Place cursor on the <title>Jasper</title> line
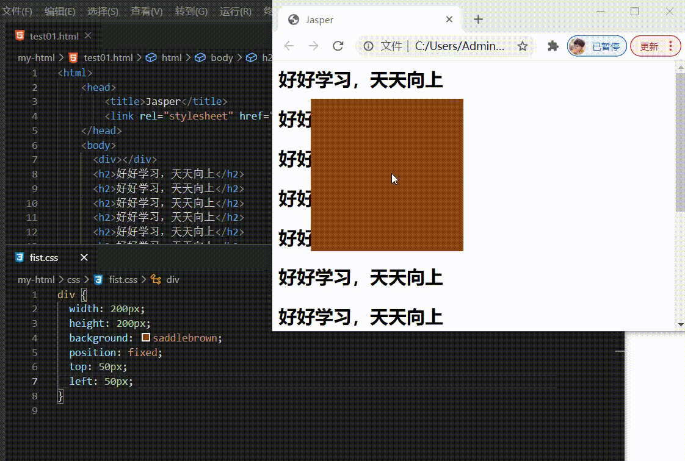This screenshot has height=461, width=685. pyautogui.click(x=166, y=102)
